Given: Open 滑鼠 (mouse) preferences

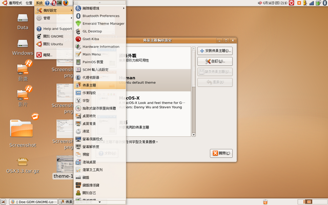Looking at the screenshot, I should point(100,131).
